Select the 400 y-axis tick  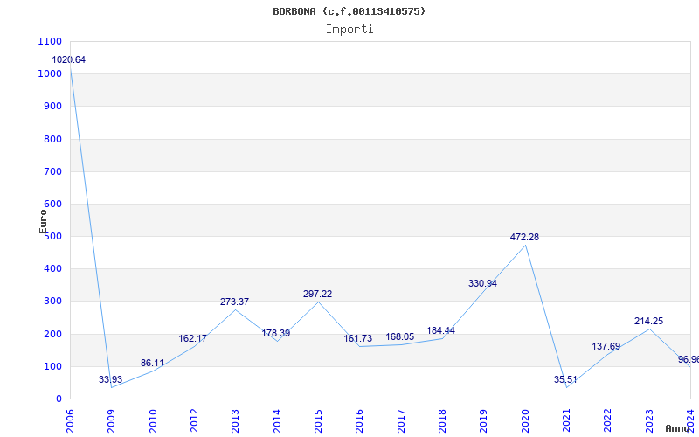(x=52, y=269)
